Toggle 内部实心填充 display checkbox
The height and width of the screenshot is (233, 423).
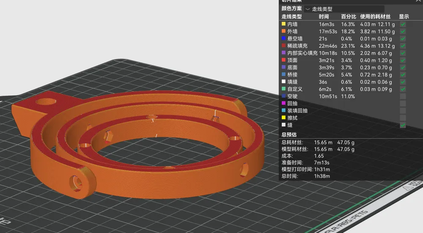403,53
